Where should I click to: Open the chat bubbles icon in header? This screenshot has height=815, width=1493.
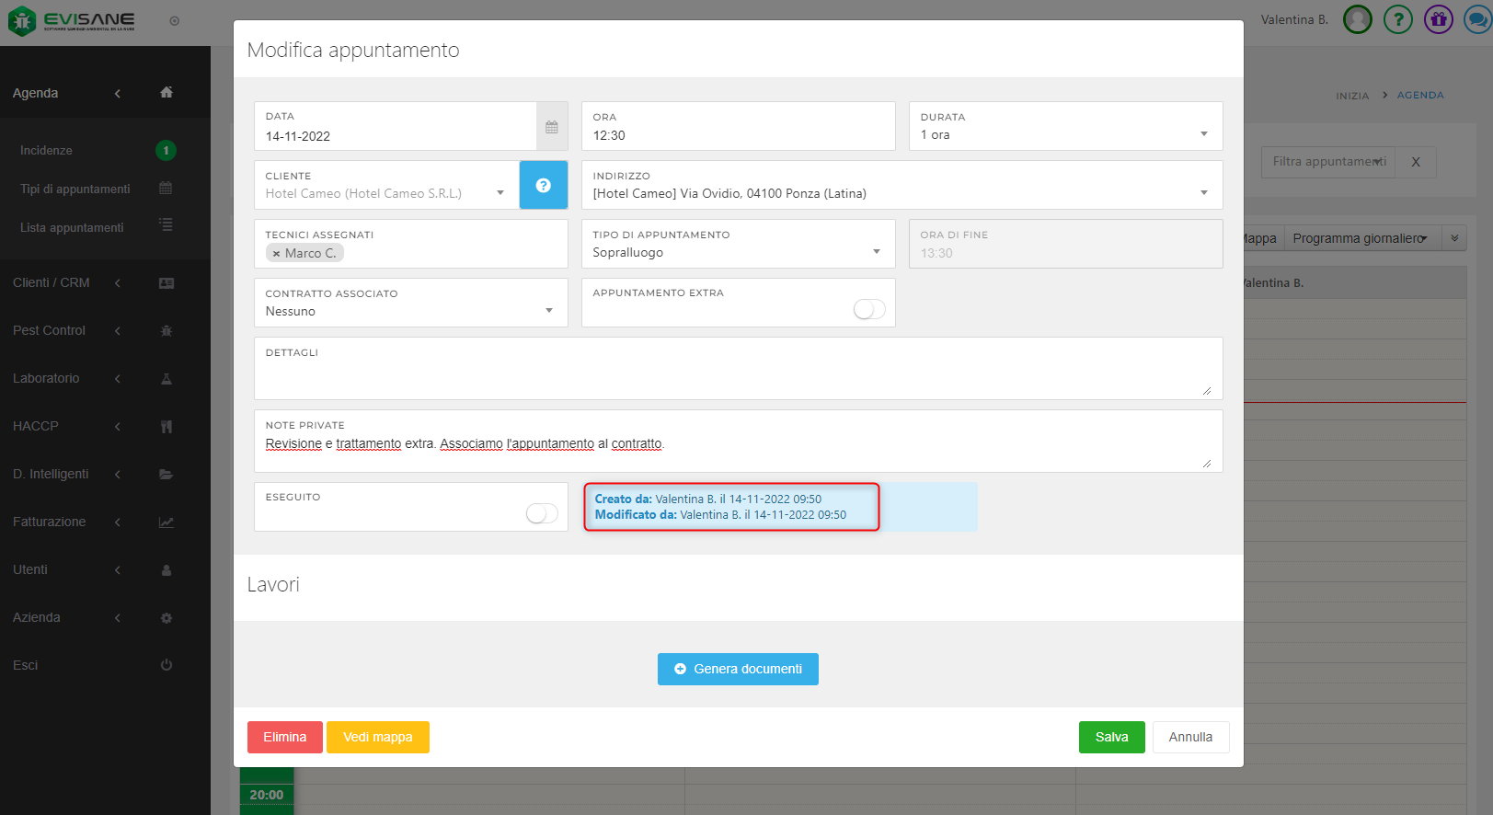[x=1477, y=19]
